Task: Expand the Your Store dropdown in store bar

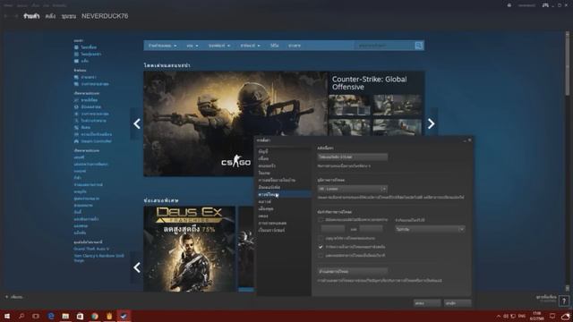Action: coord(163,46)
